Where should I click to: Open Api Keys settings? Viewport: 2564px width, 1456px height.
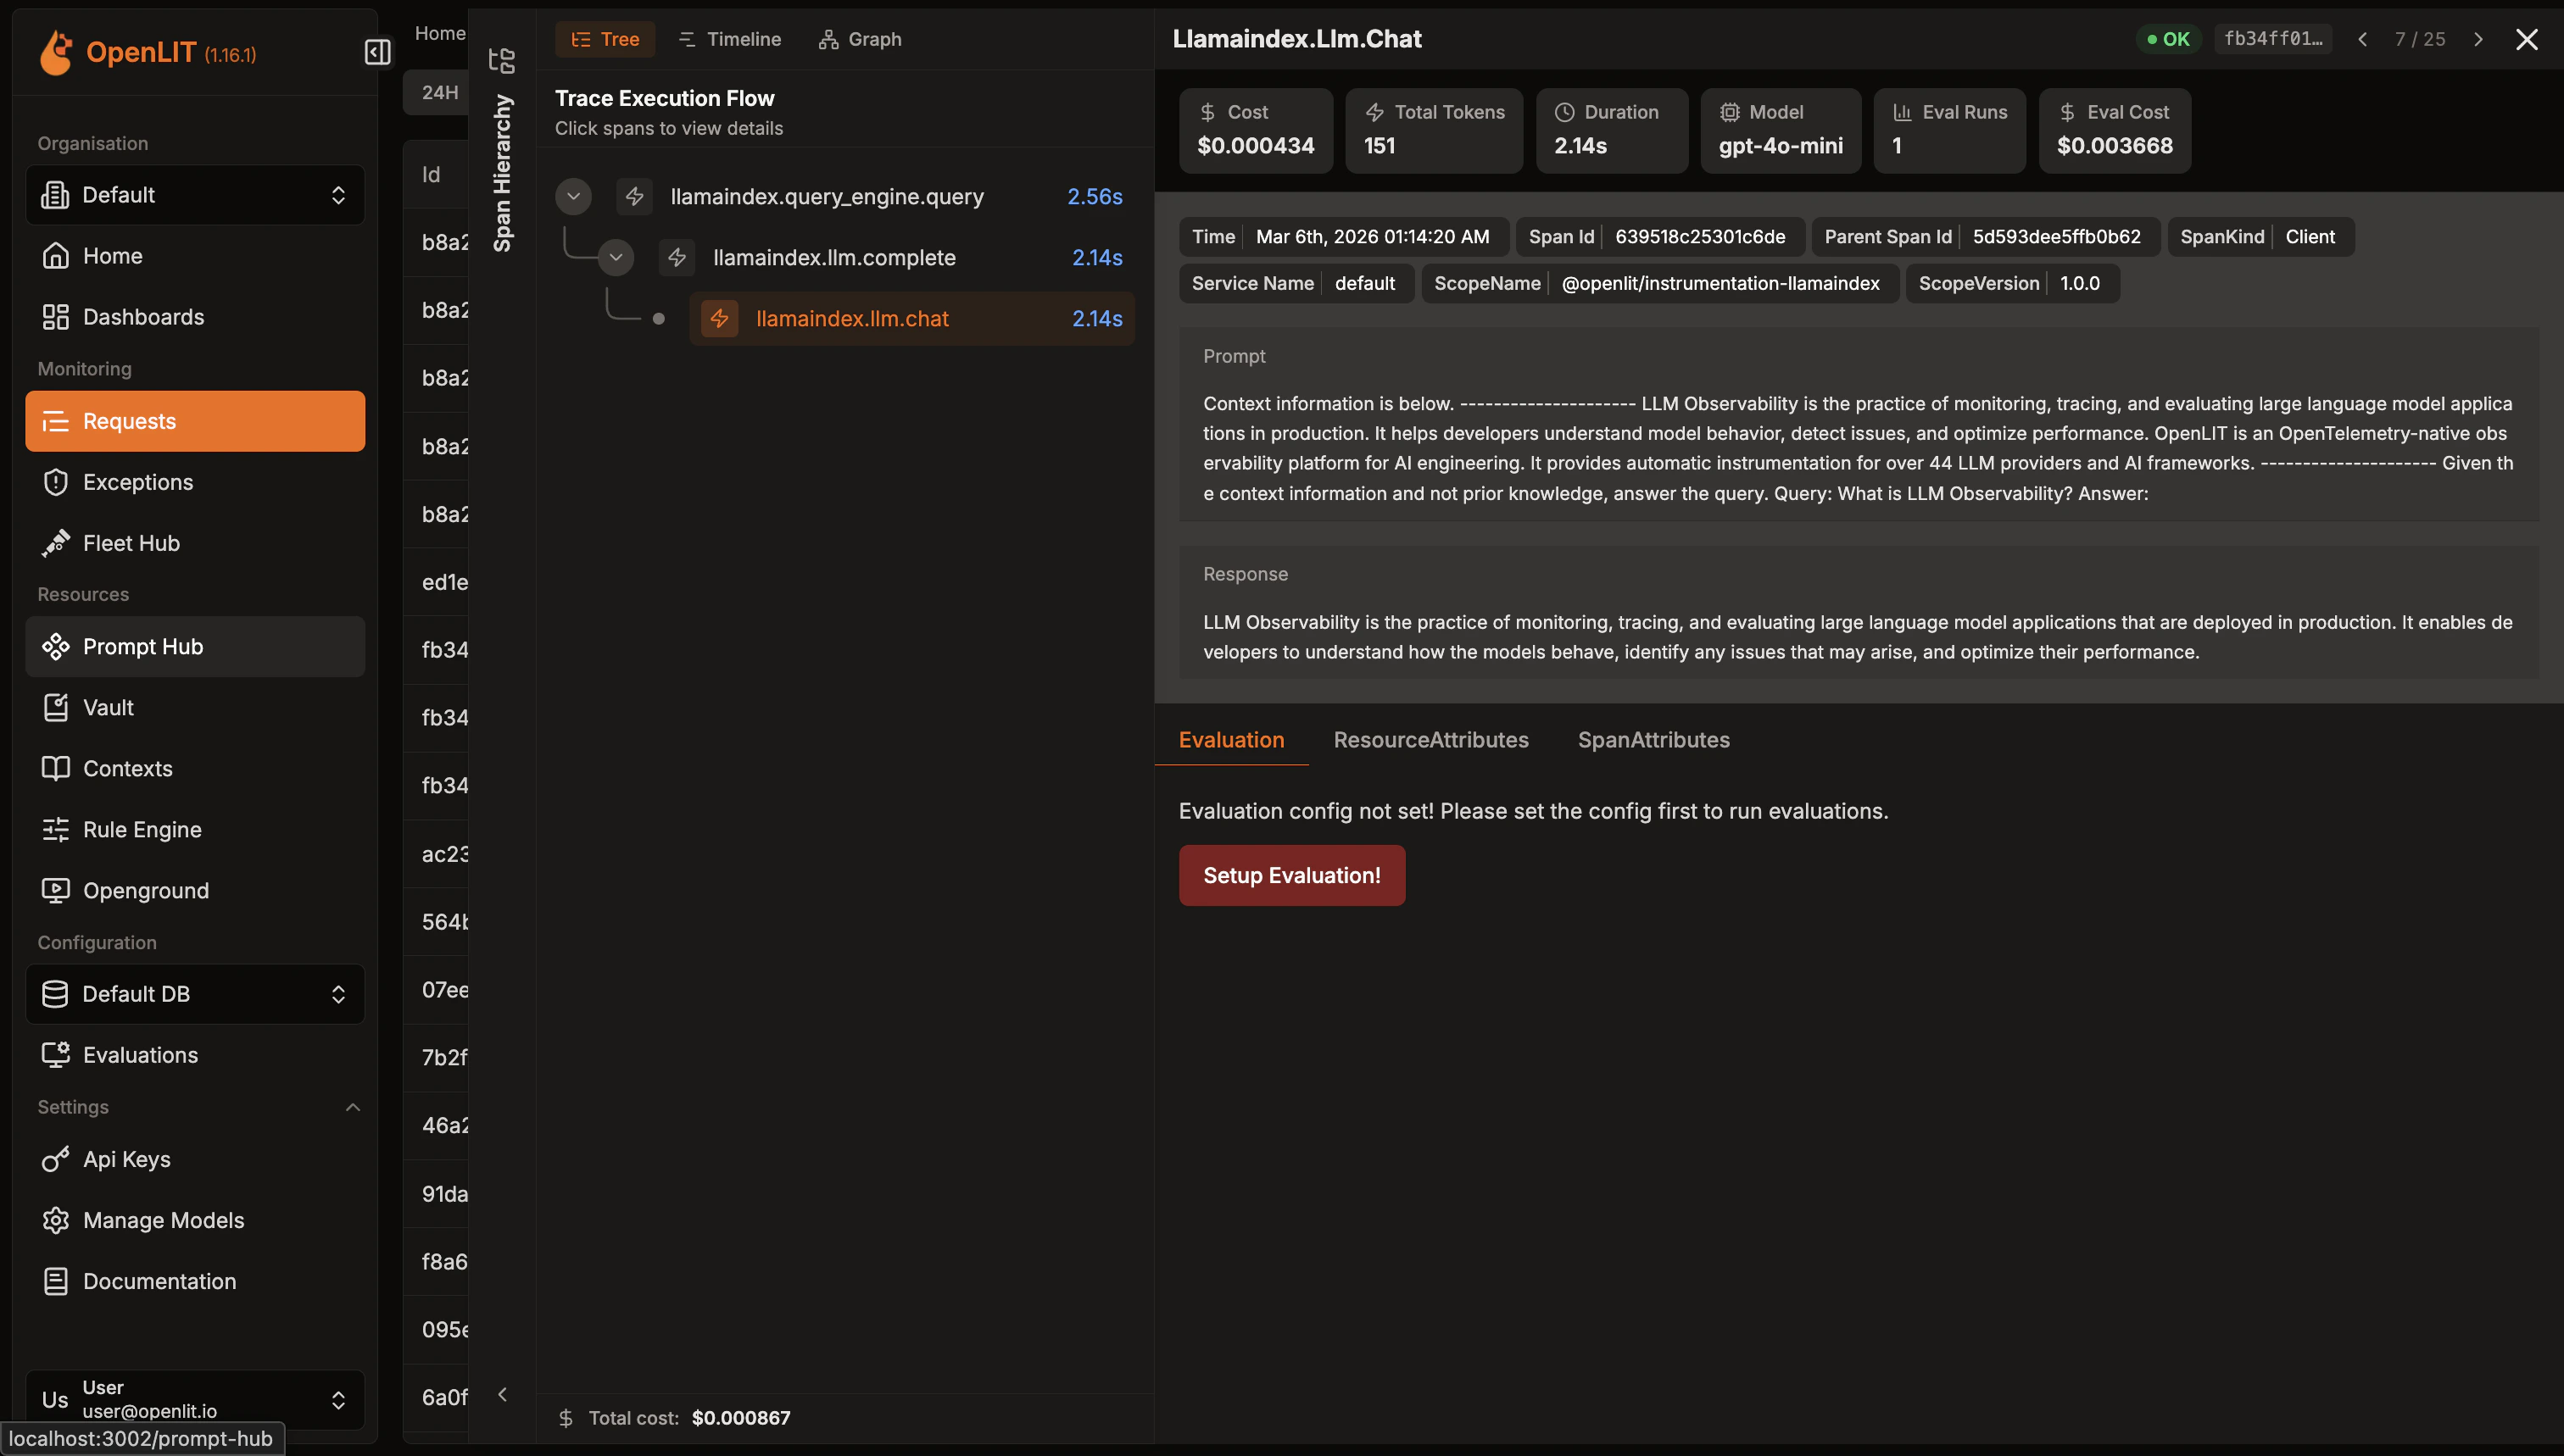127,1159
